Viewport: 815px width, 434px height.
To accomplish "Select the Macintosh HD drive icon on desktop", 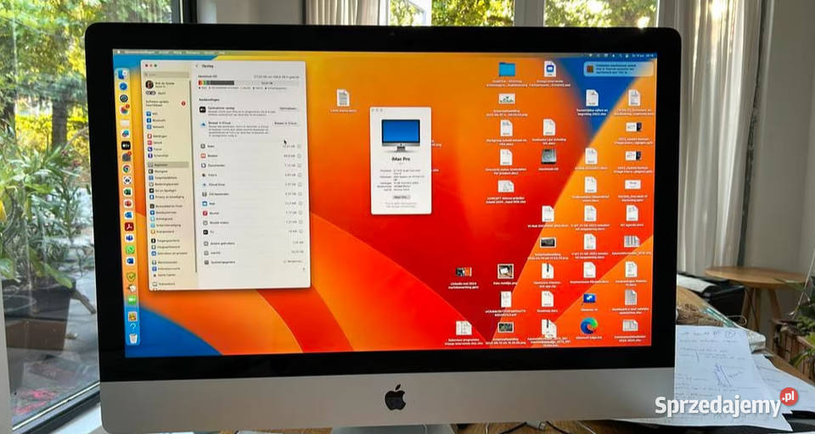I will click(548, 156).
